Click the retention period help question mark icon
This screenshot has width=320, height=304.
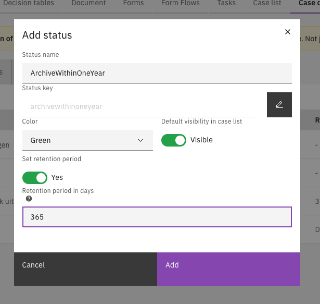[29, 199]
